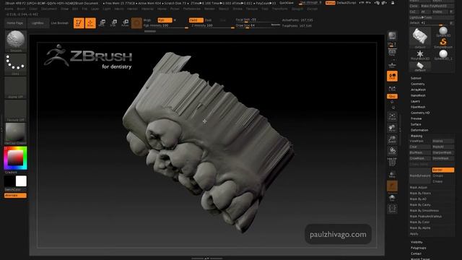This screenshot has height=260, width=462.
Task: Toggle the Zsub mode button
Action: tap(209, 20)
